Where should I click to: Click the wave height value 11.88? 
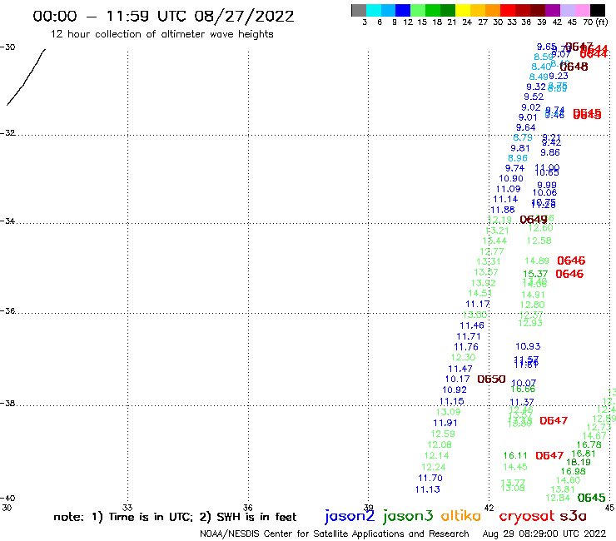503,210
